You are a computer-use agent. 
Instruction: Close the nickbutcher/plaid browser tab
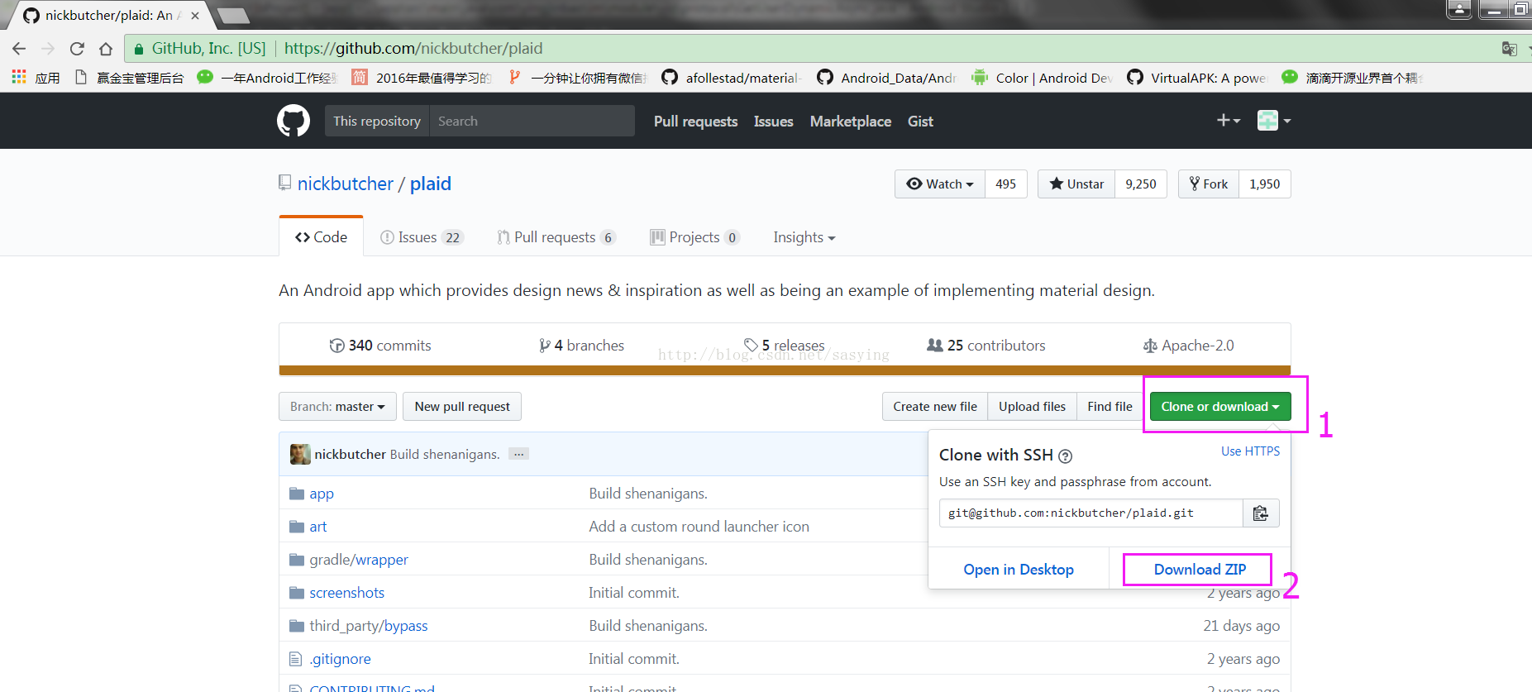[195, 16]
